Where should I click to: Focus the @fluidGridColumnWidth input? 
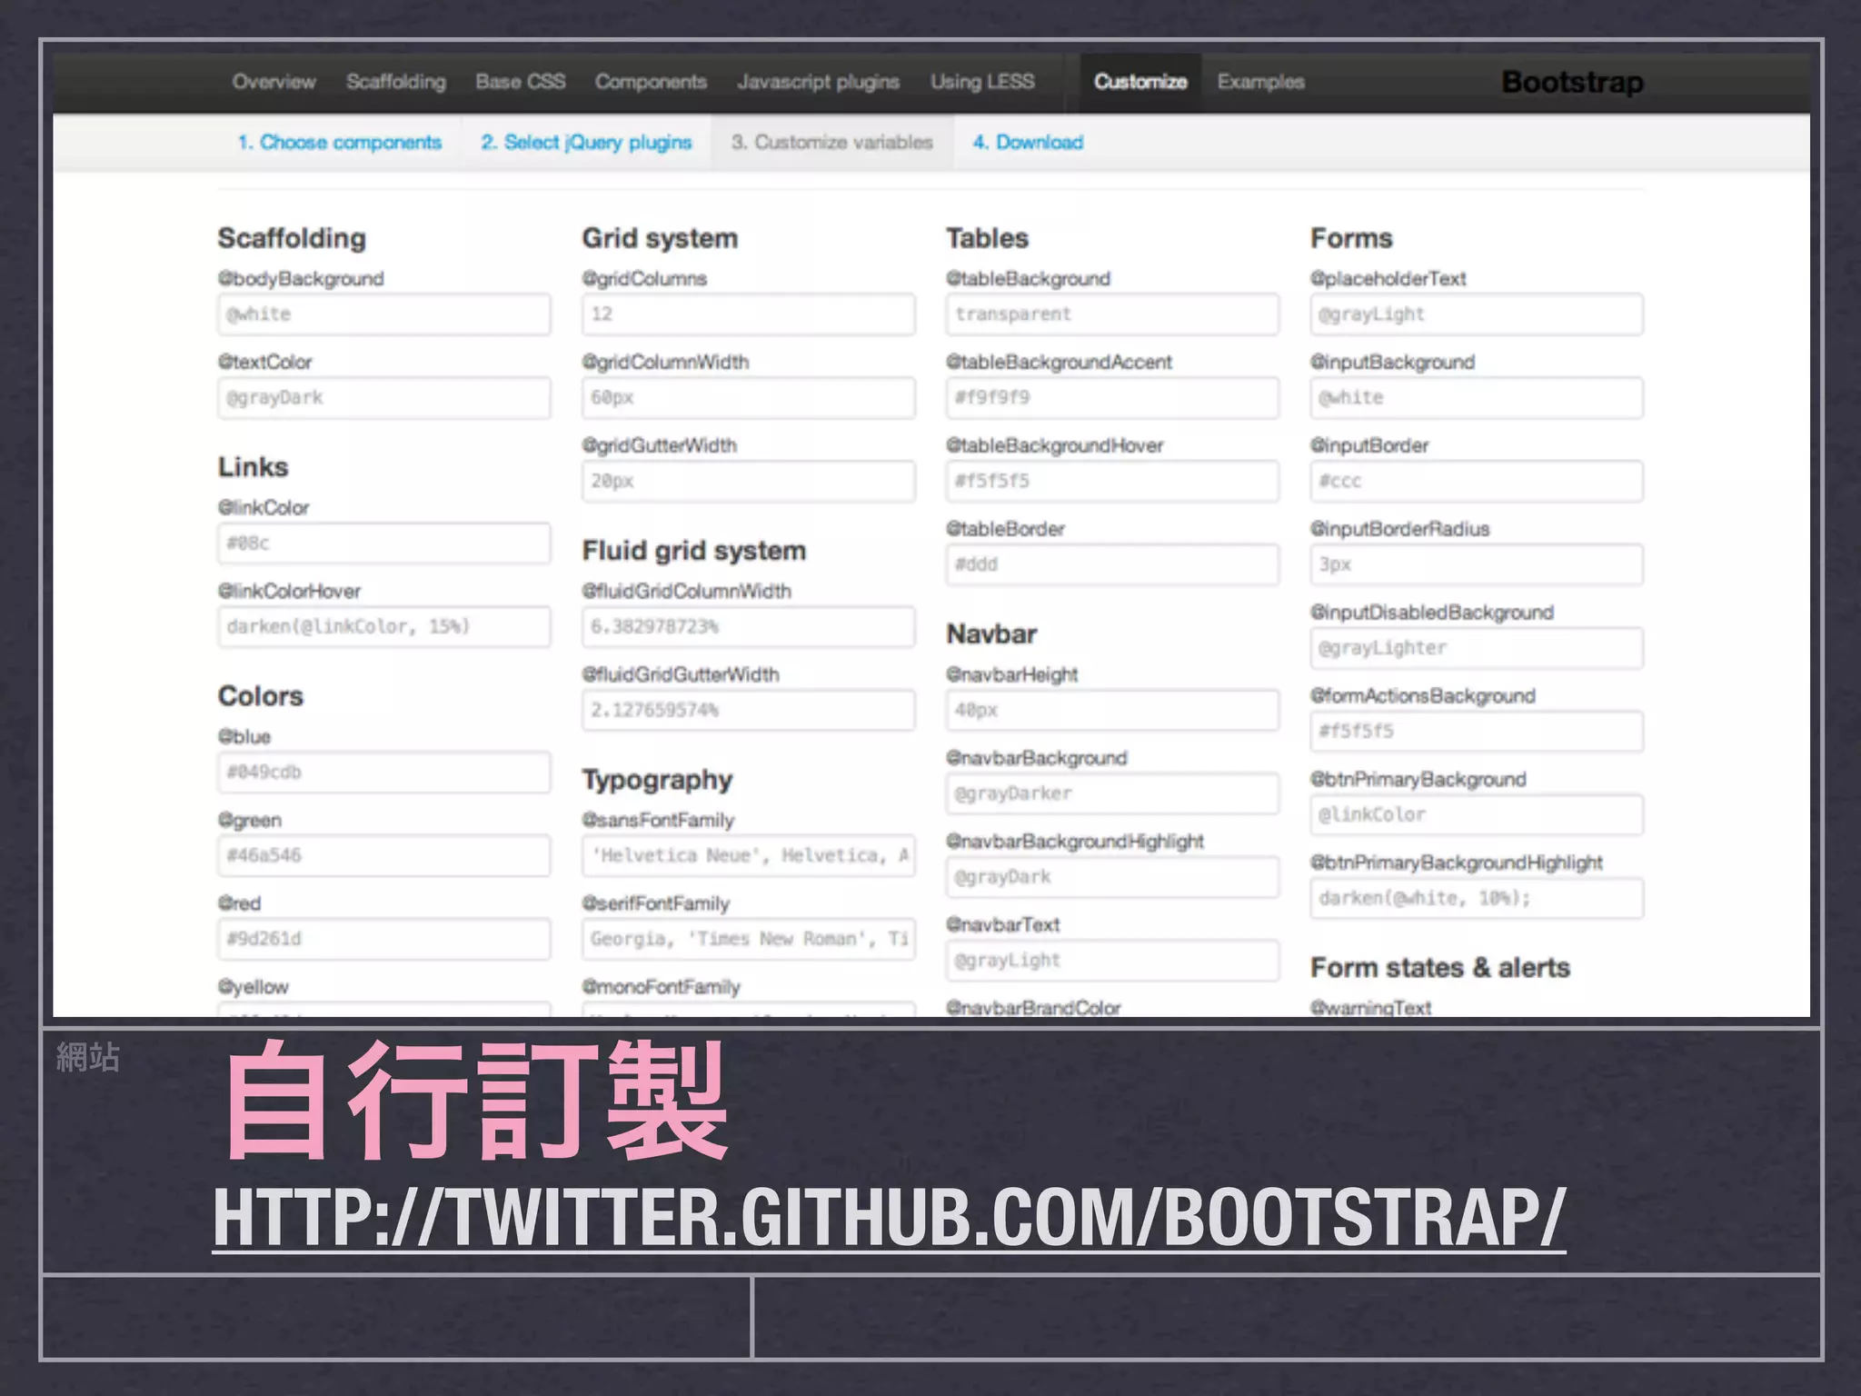click(x=749, y=627)
